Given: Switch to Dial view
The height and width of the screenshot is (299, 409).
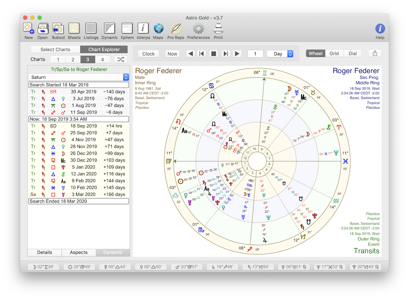Looking at the screenshot, I should point(353,53).
